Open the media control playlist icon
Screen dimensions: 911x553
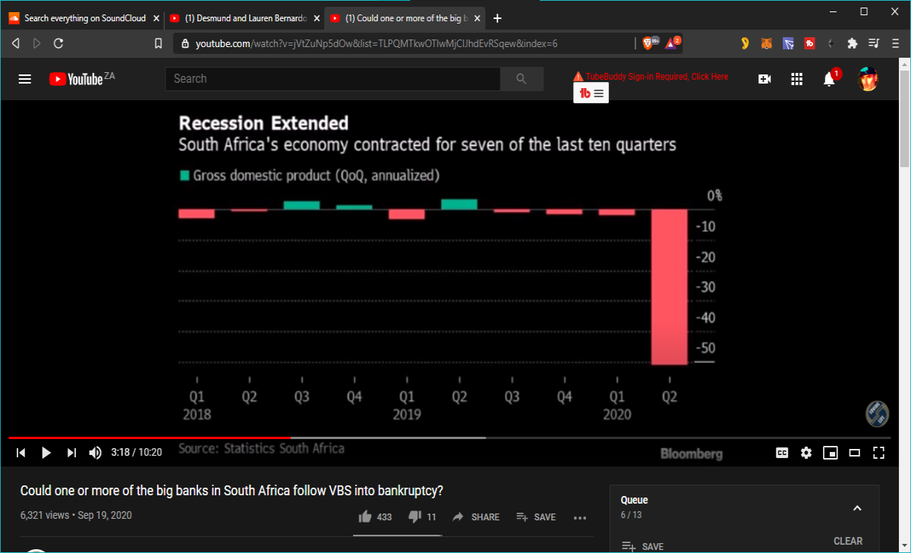[874, 44]
